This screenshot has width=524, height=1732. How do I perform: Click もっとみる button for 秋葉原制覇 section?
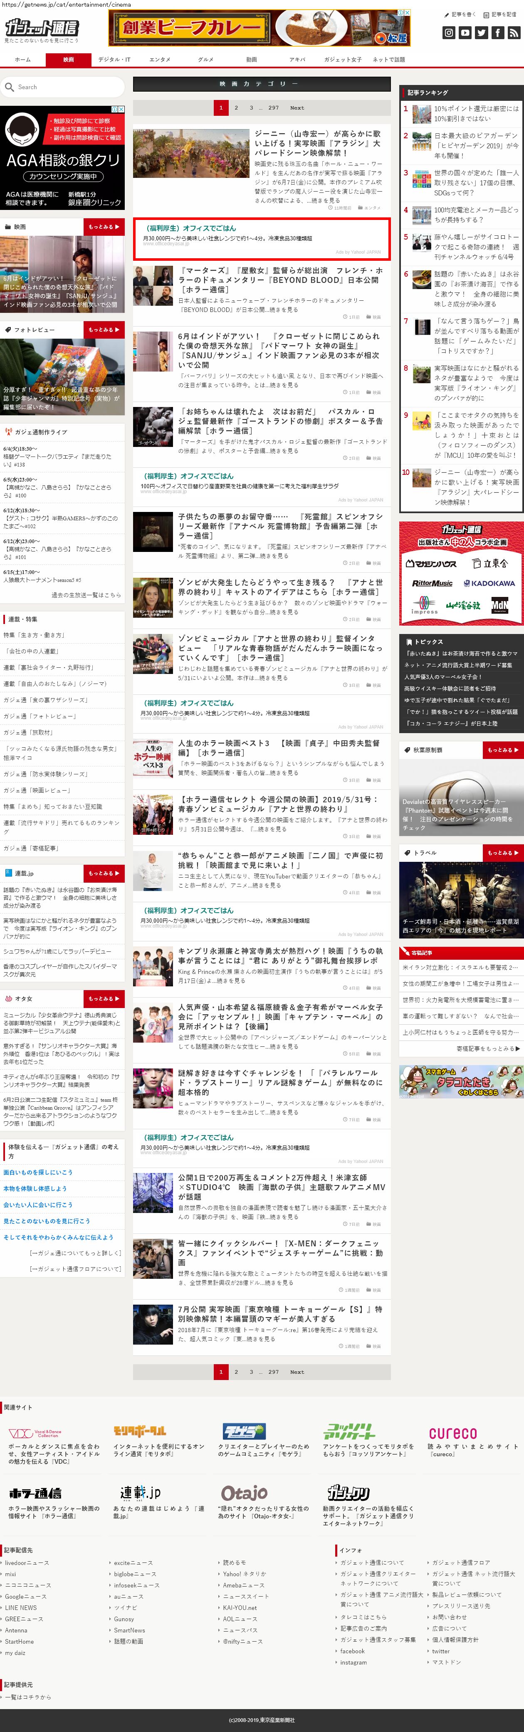coord(503,750)
